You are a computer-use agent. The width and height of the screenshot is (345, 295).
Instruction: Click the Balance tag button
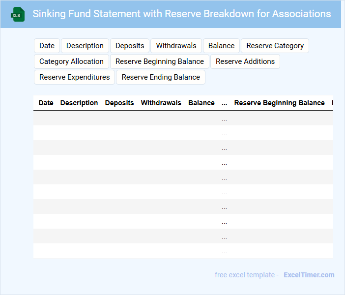[221, 46]
